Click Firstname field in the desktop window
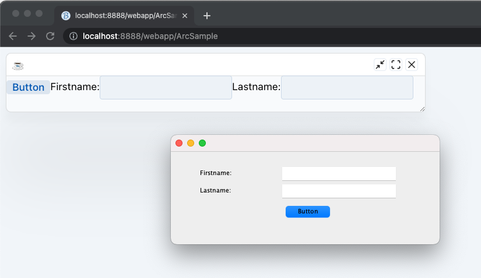Viewport: 481px width, 278px height. [x=339, y=173]
